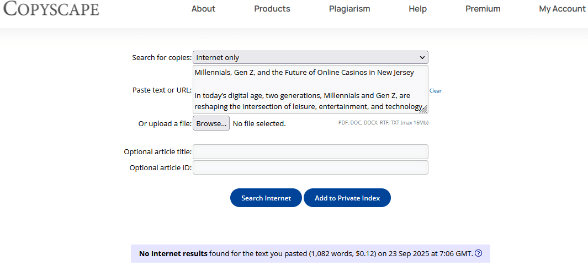The height and width of the screenshot is (266, 588).
Task: Click the Optional article title field
Action: 310,152
